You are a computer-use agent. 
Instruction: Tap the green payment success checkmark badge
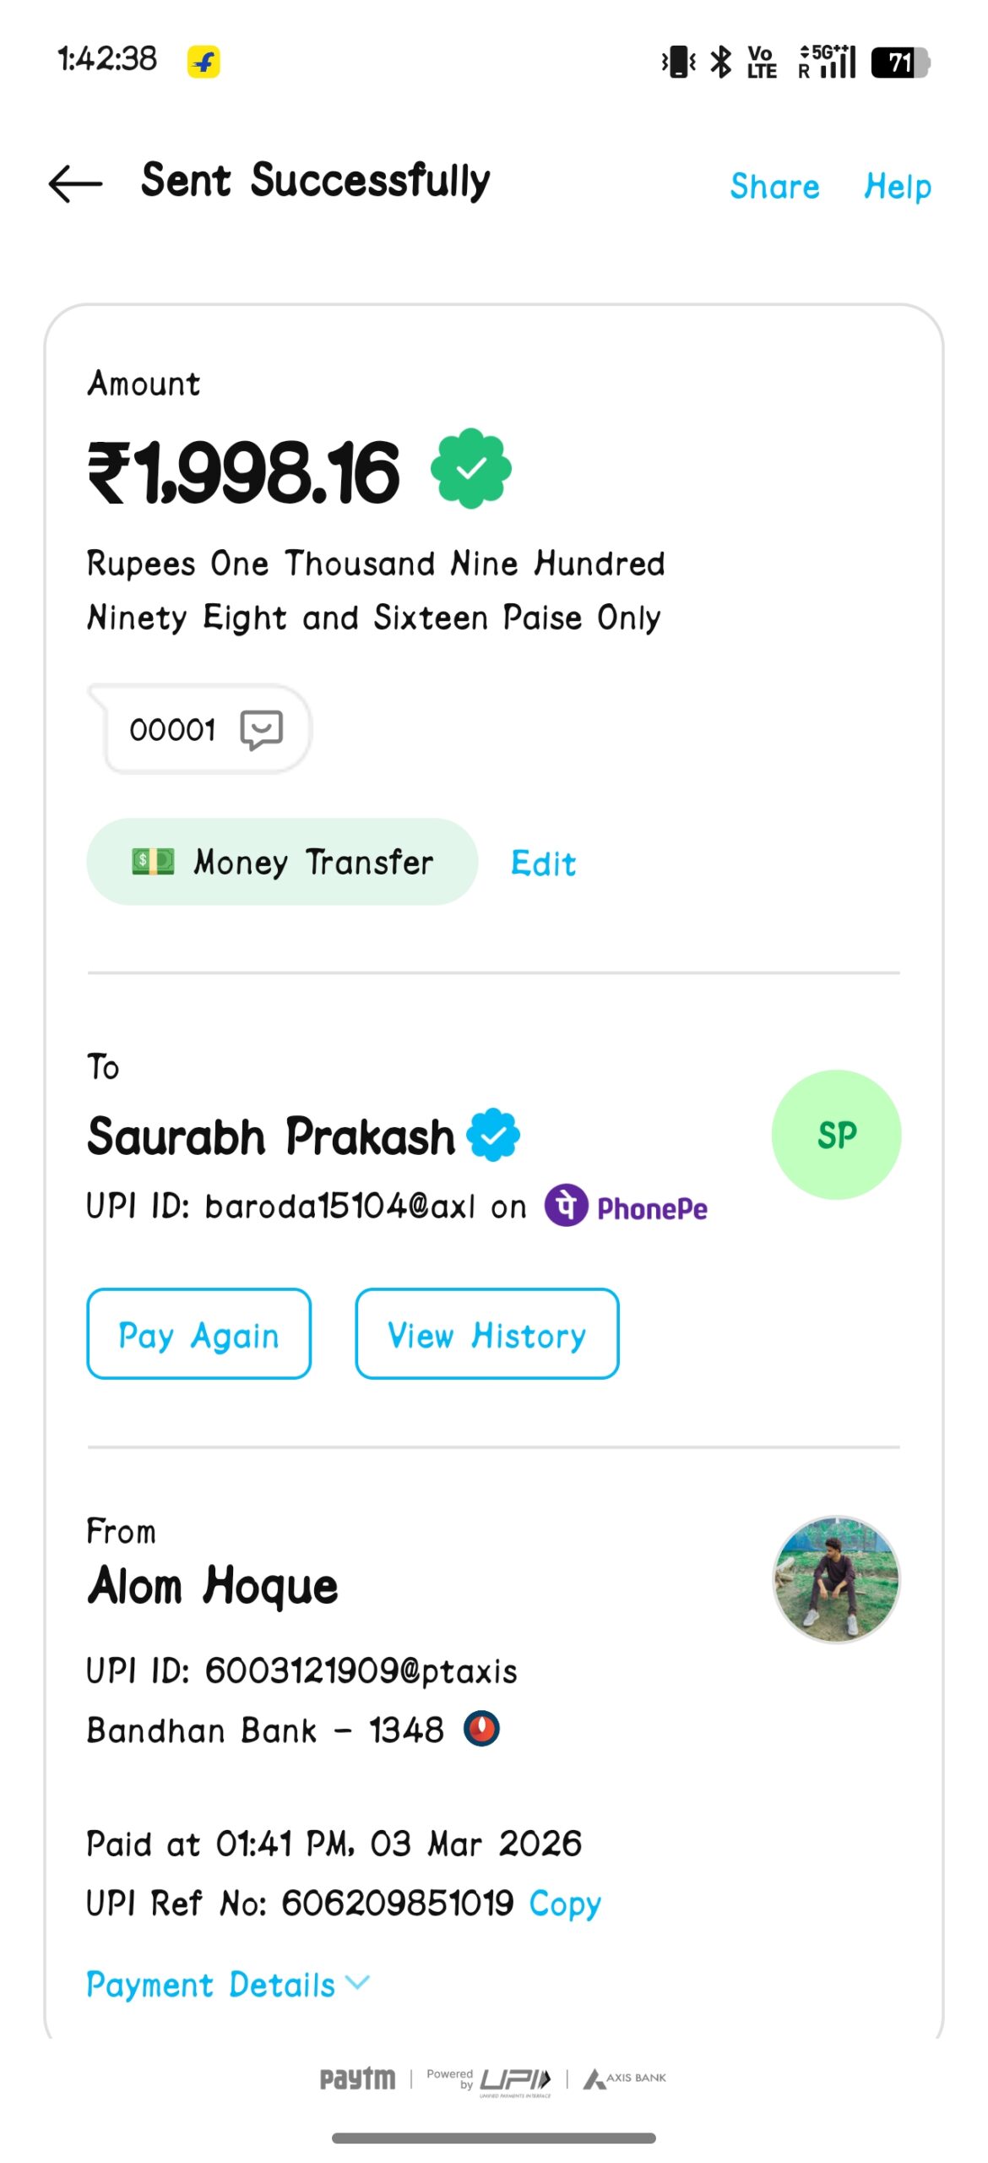(x=470, y=468)
